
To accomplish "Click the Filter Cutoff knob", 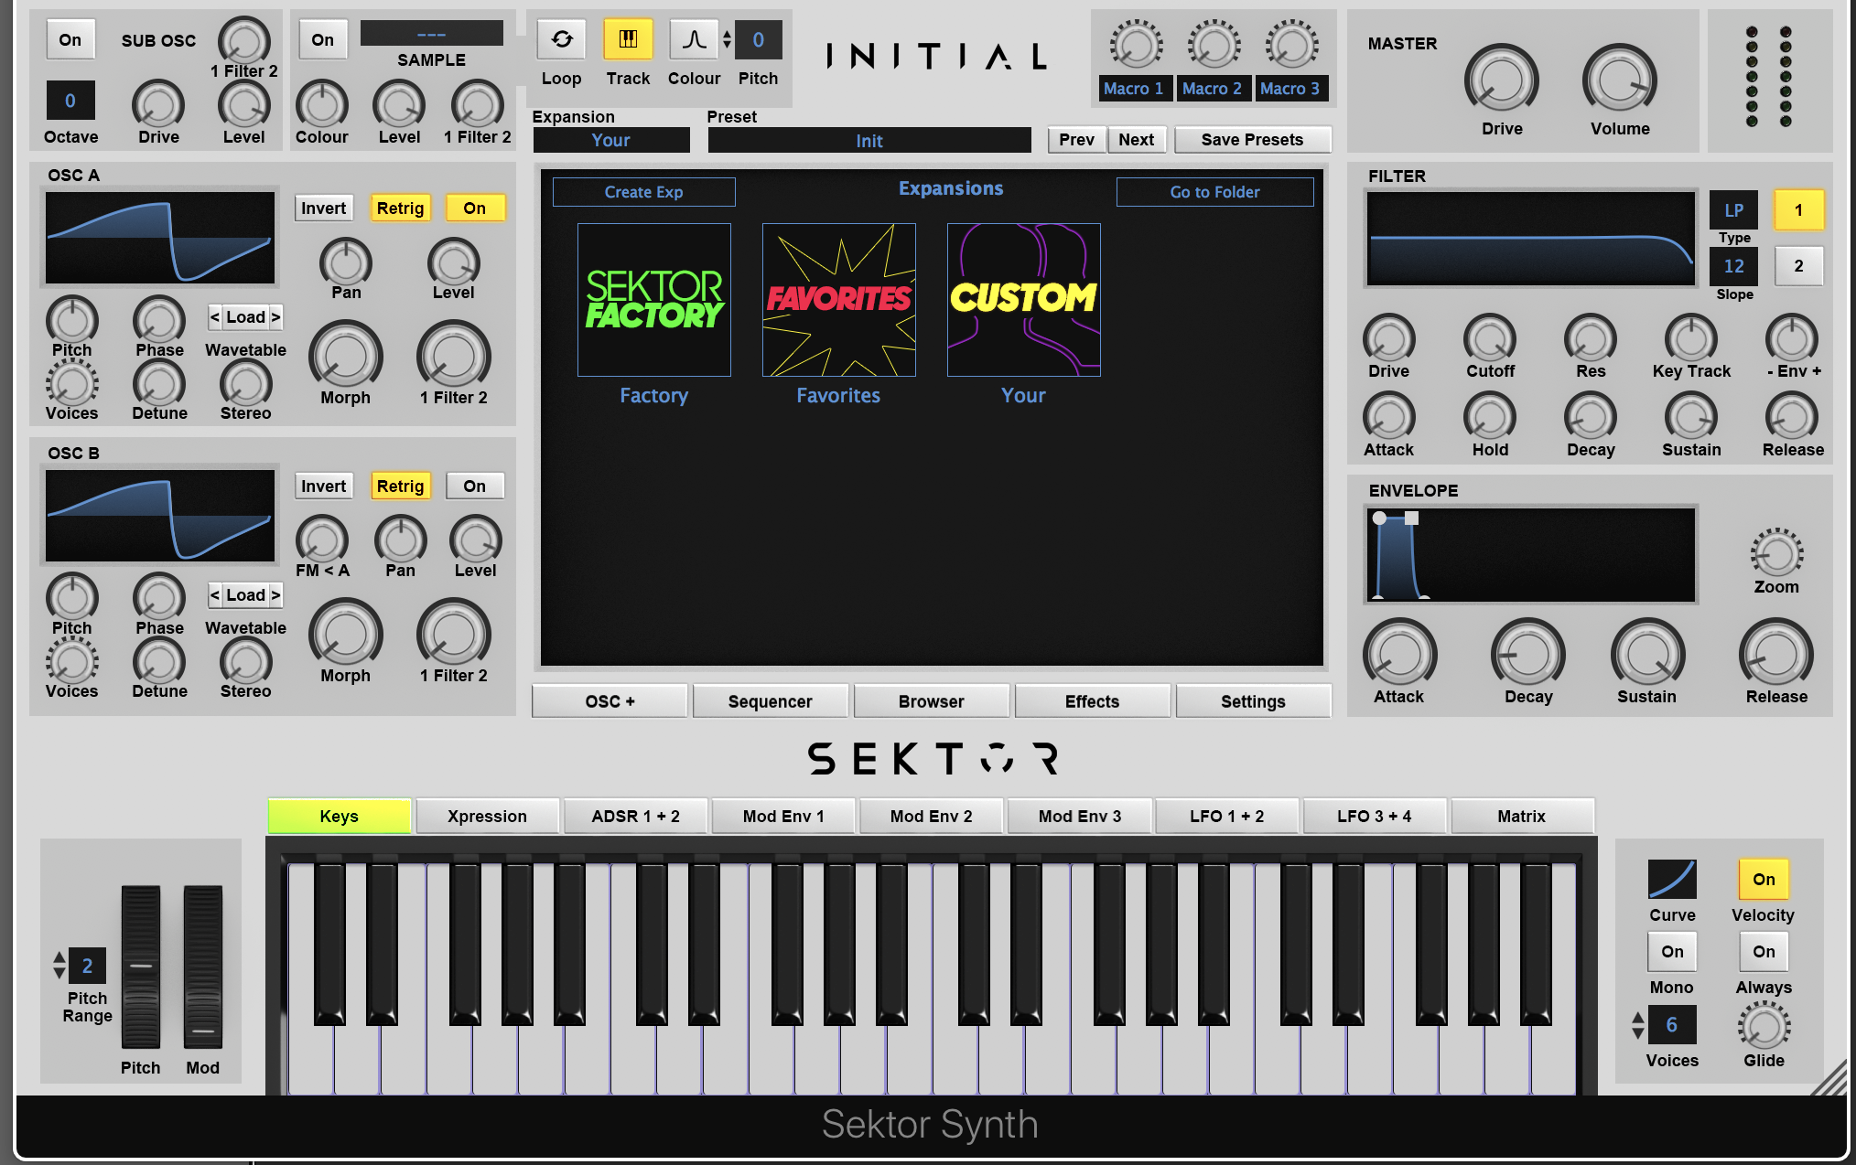I will point(1490,339).
